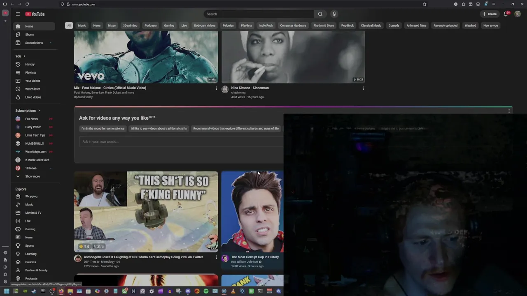This screenshot has height=296, width=527.
Task: Open the Windows Start menu
Action: [x=6, y=291]
